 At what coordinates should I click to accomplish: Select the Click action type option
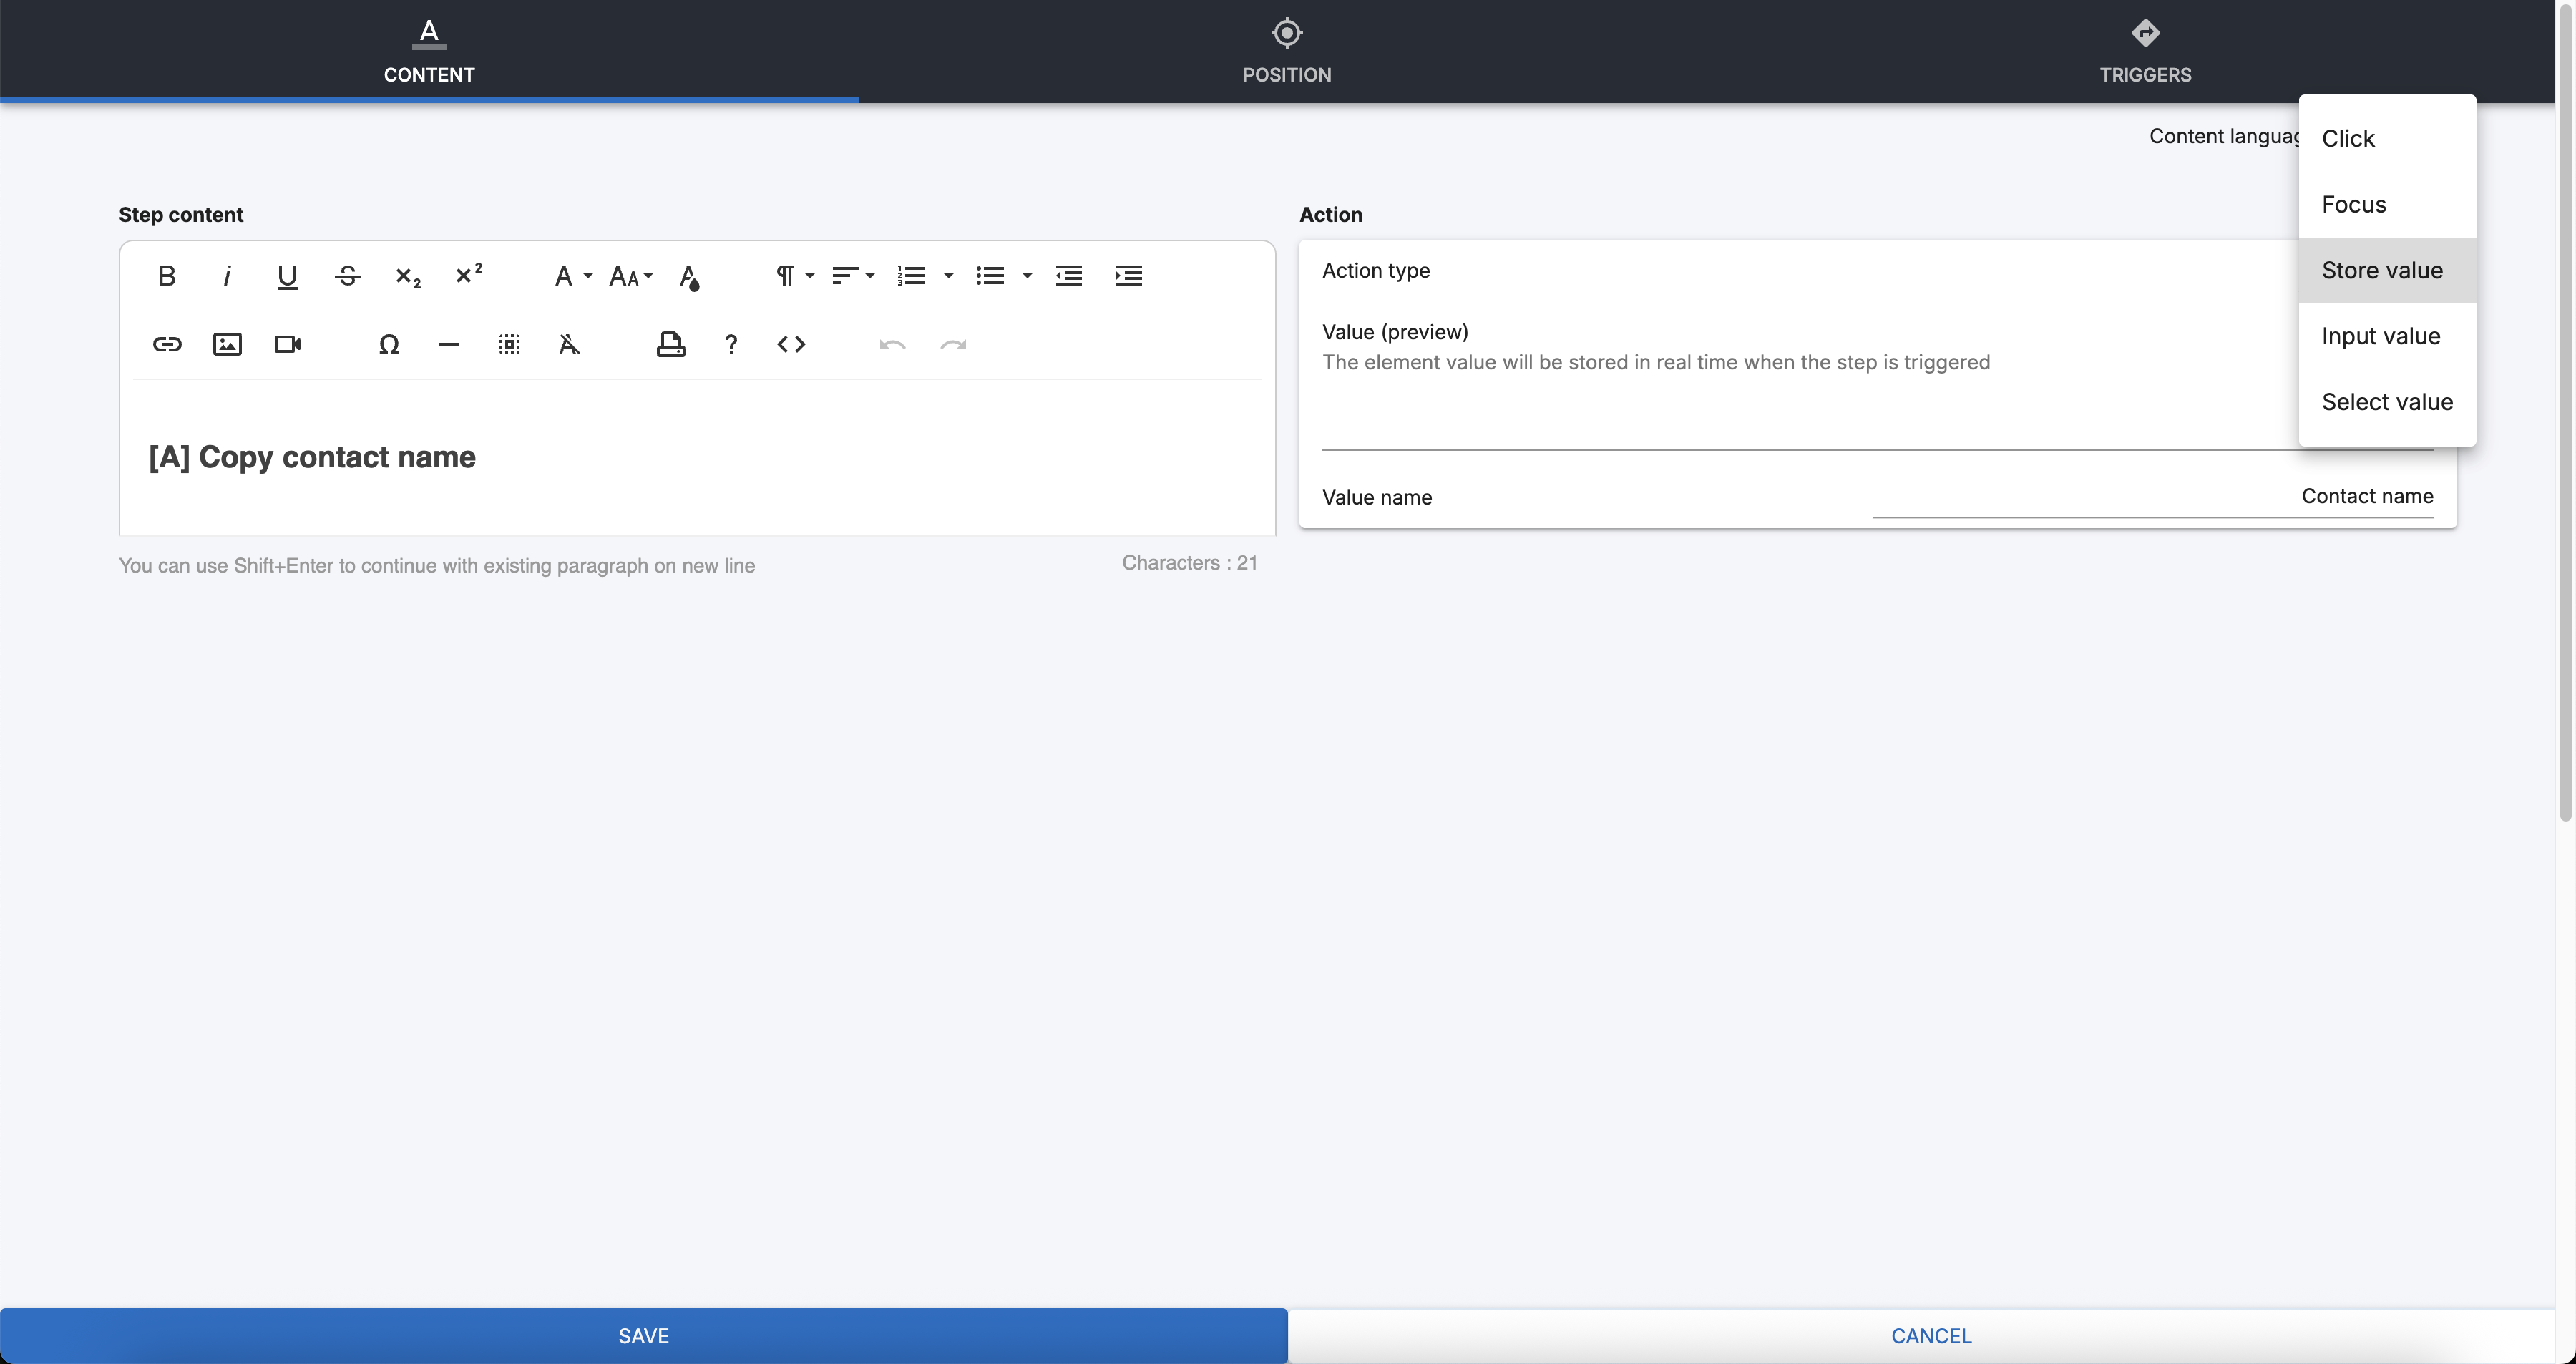[2348, 139]
